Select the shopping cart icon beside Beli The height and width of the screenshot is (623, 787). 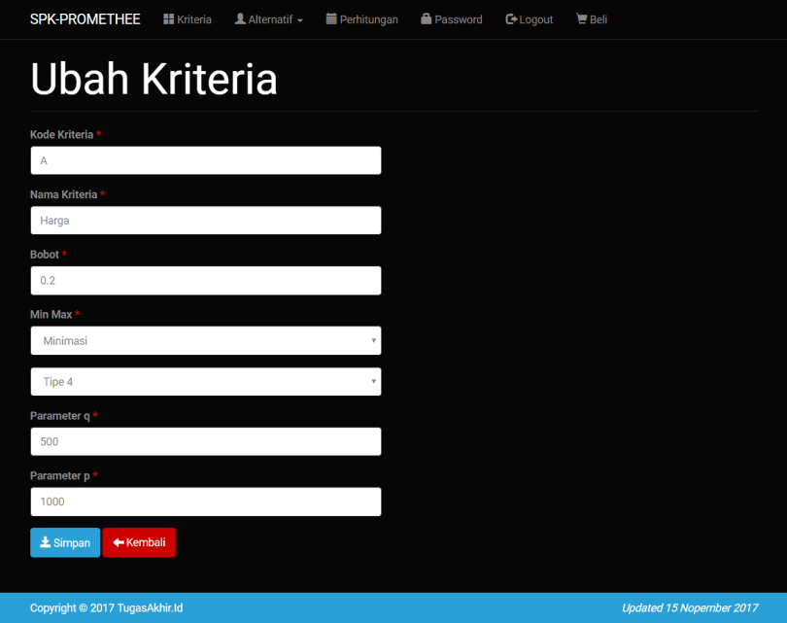tap(580, 18)
